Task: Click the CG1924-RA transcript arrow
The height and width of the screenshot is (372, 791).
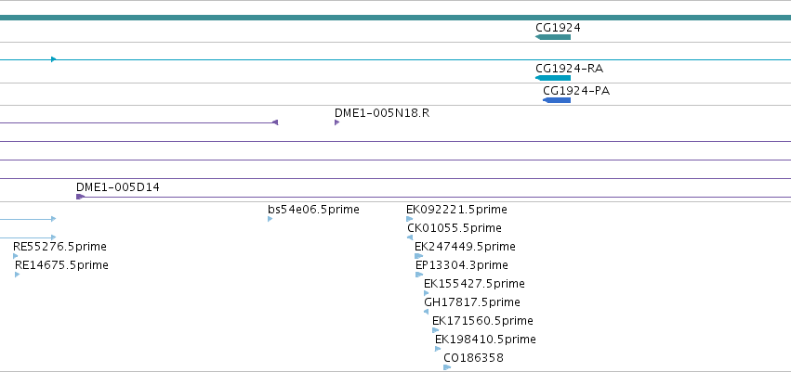Action: tap(553, 78)
